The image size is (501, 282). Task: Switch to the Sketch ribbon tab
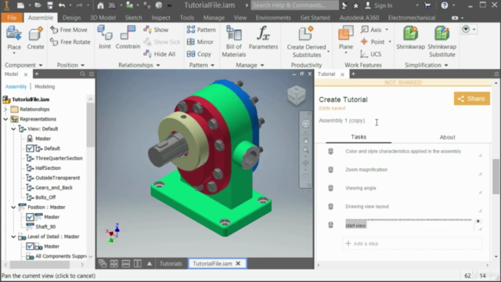pyautogui.click(x=133, y=18)
